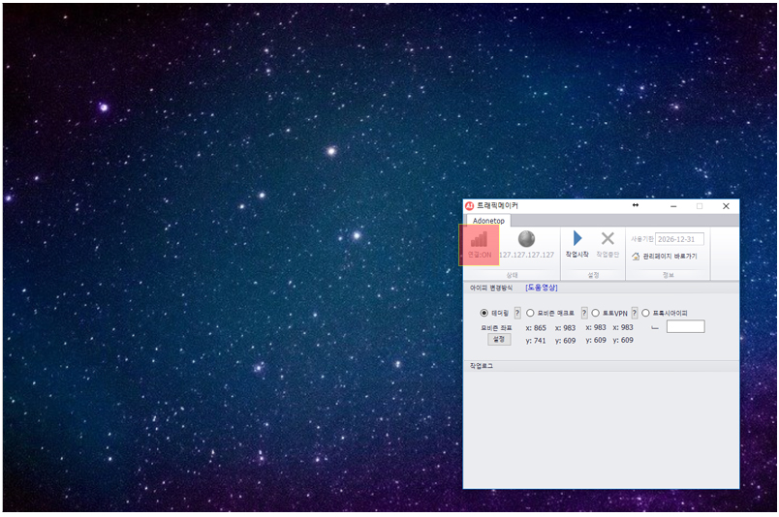Open help ? next to 테더링
Viewport: 779px width, 517px height.
(517, 313)
